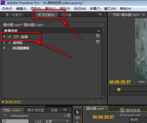Open the 序列(S) menu
Viewport: 147px width, 123px height.
65,9
